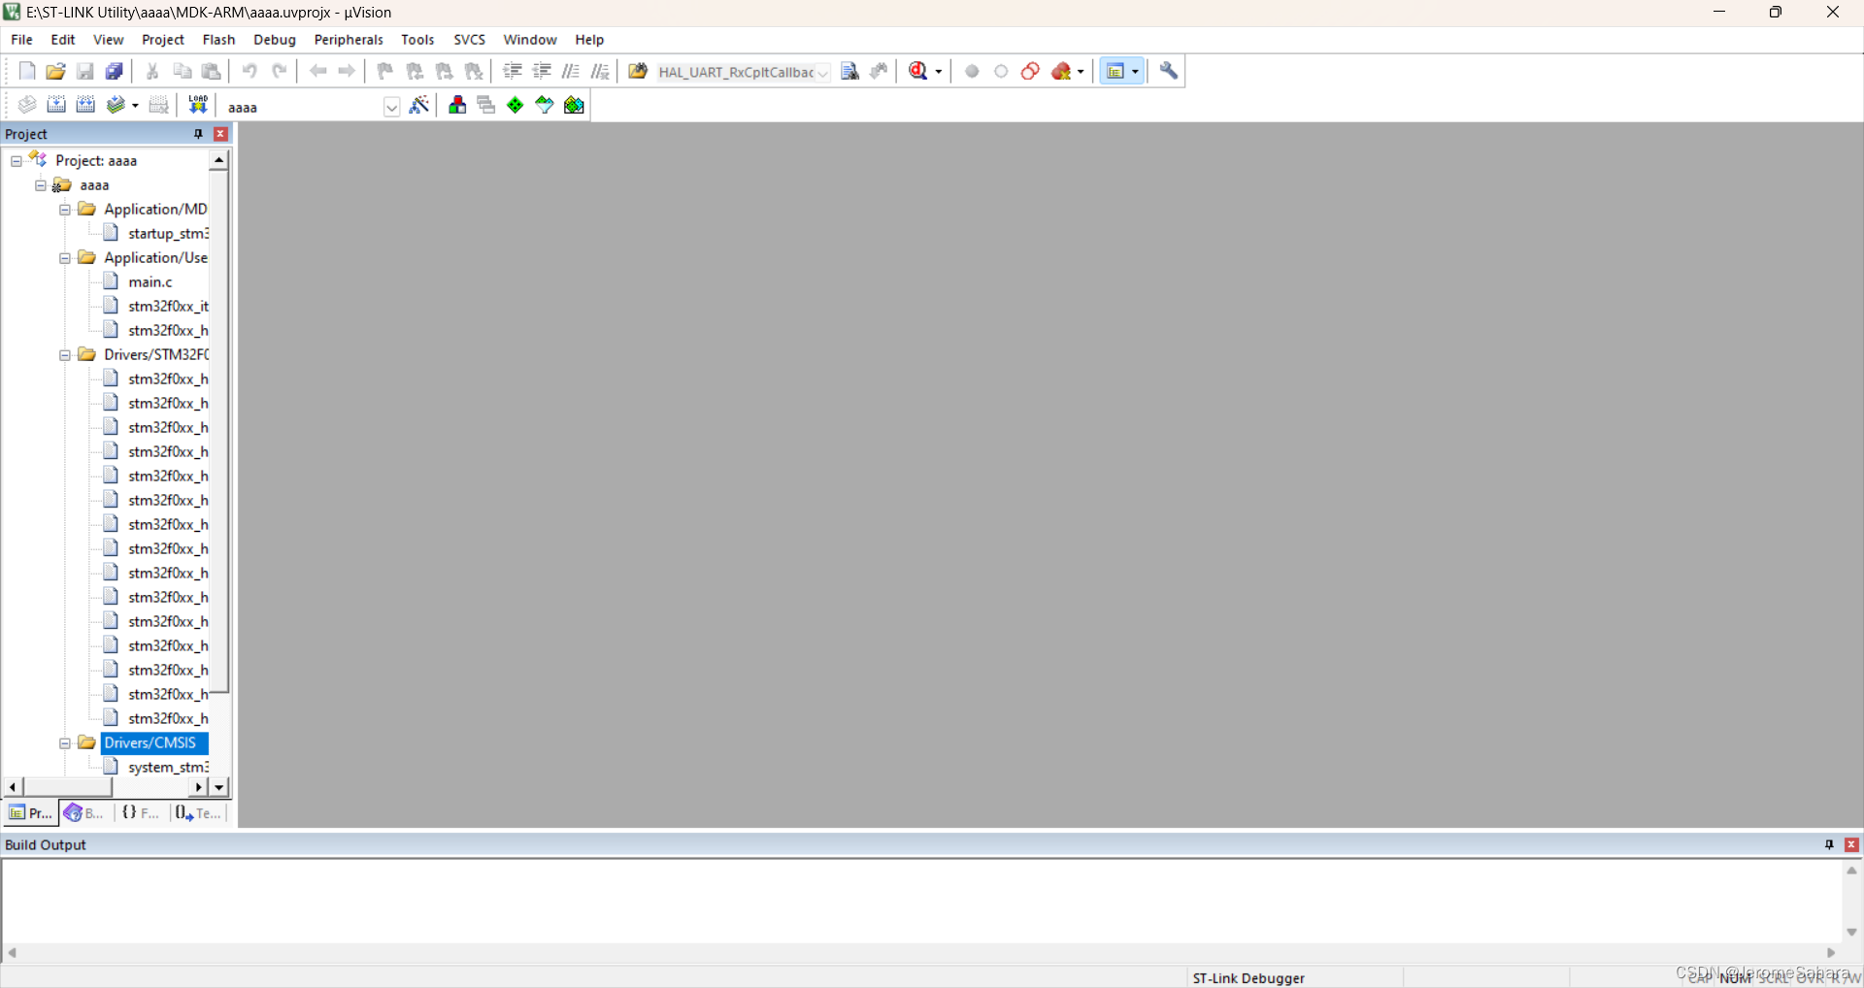The height and width of the screenshot is (988, 1864).
Task: Comment selection with the comment icon
Action: tap(571, 71)
